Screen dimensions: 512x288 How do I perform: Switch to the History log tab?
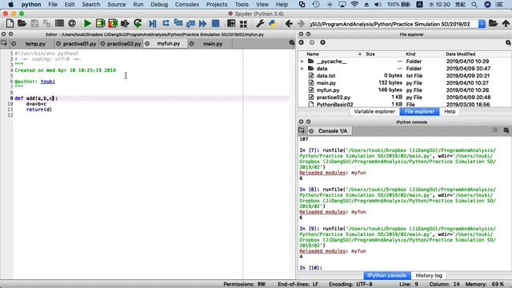click(x=429, y=275)
